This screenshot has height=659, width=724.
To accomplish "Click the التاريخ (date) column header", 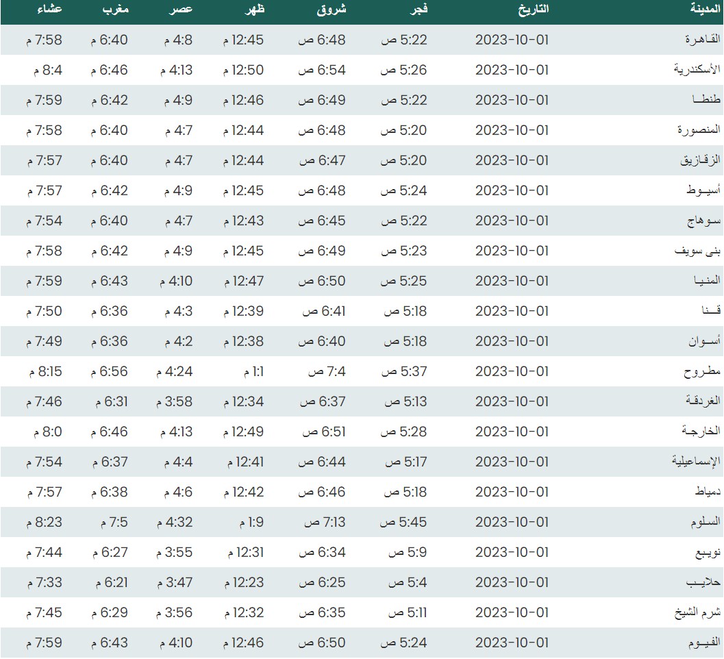I will pos(533,11).
